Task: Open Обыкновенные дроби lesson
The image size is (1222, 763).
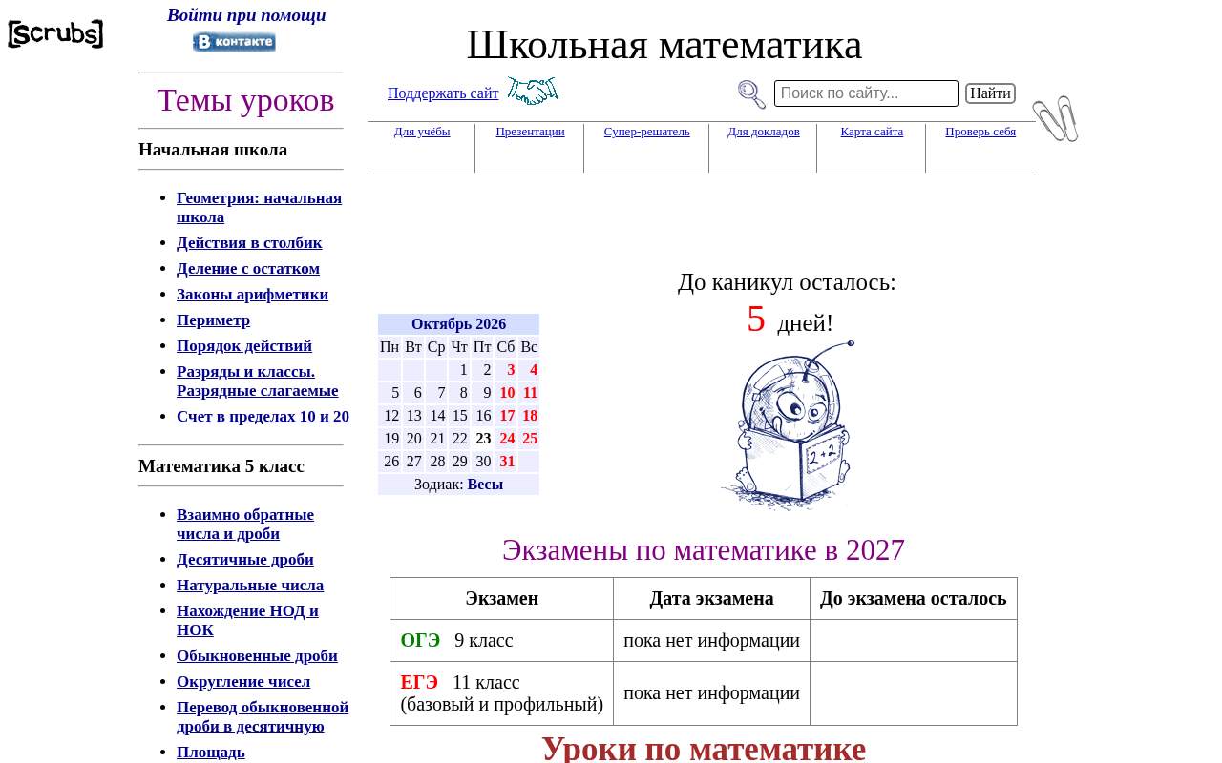Action: pyautogui.click(x=257, y=656)
